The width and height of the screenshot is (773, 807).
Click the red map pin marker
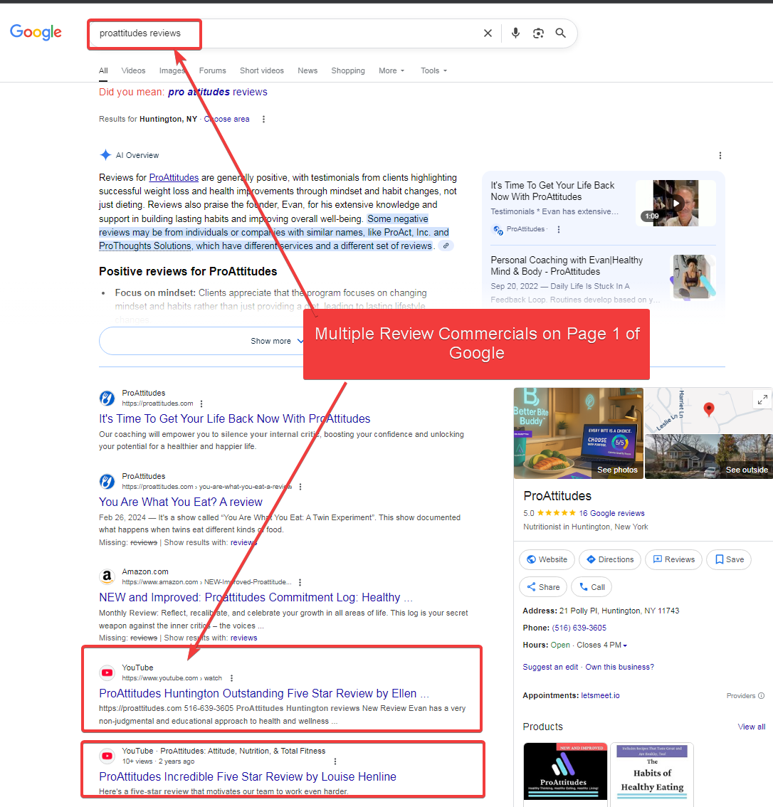(x=709, y=409)
